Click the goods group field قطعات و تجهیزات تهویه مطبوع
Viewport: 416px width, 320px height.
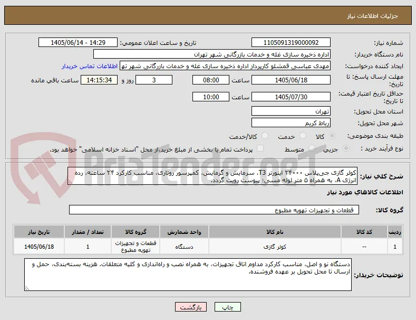(x=214, y=210)
